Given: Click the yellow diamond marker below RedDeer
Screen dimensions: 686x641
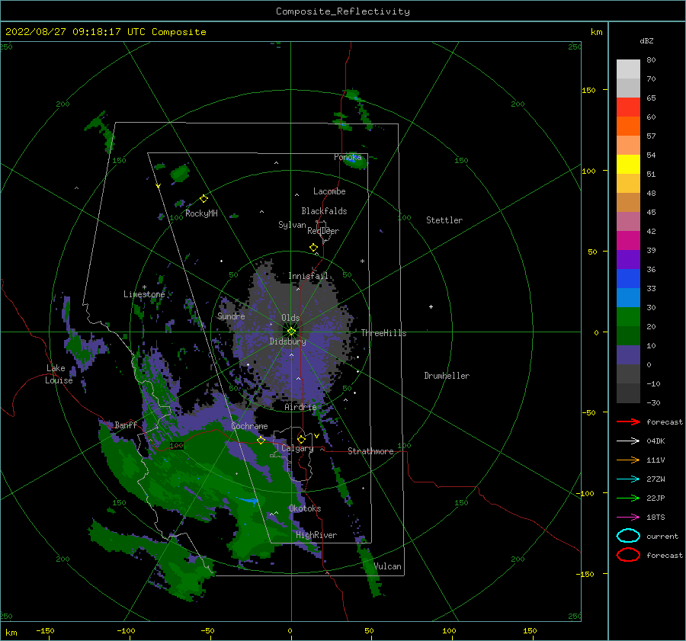Looking at the screenshot, I should coord(313,248).
